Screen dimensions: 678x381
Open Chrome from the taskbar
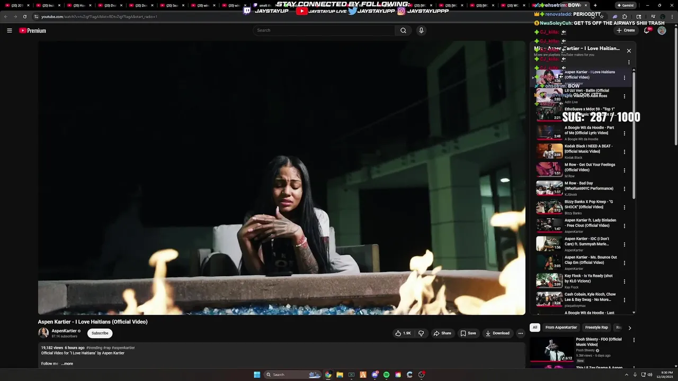click(328, 375)
